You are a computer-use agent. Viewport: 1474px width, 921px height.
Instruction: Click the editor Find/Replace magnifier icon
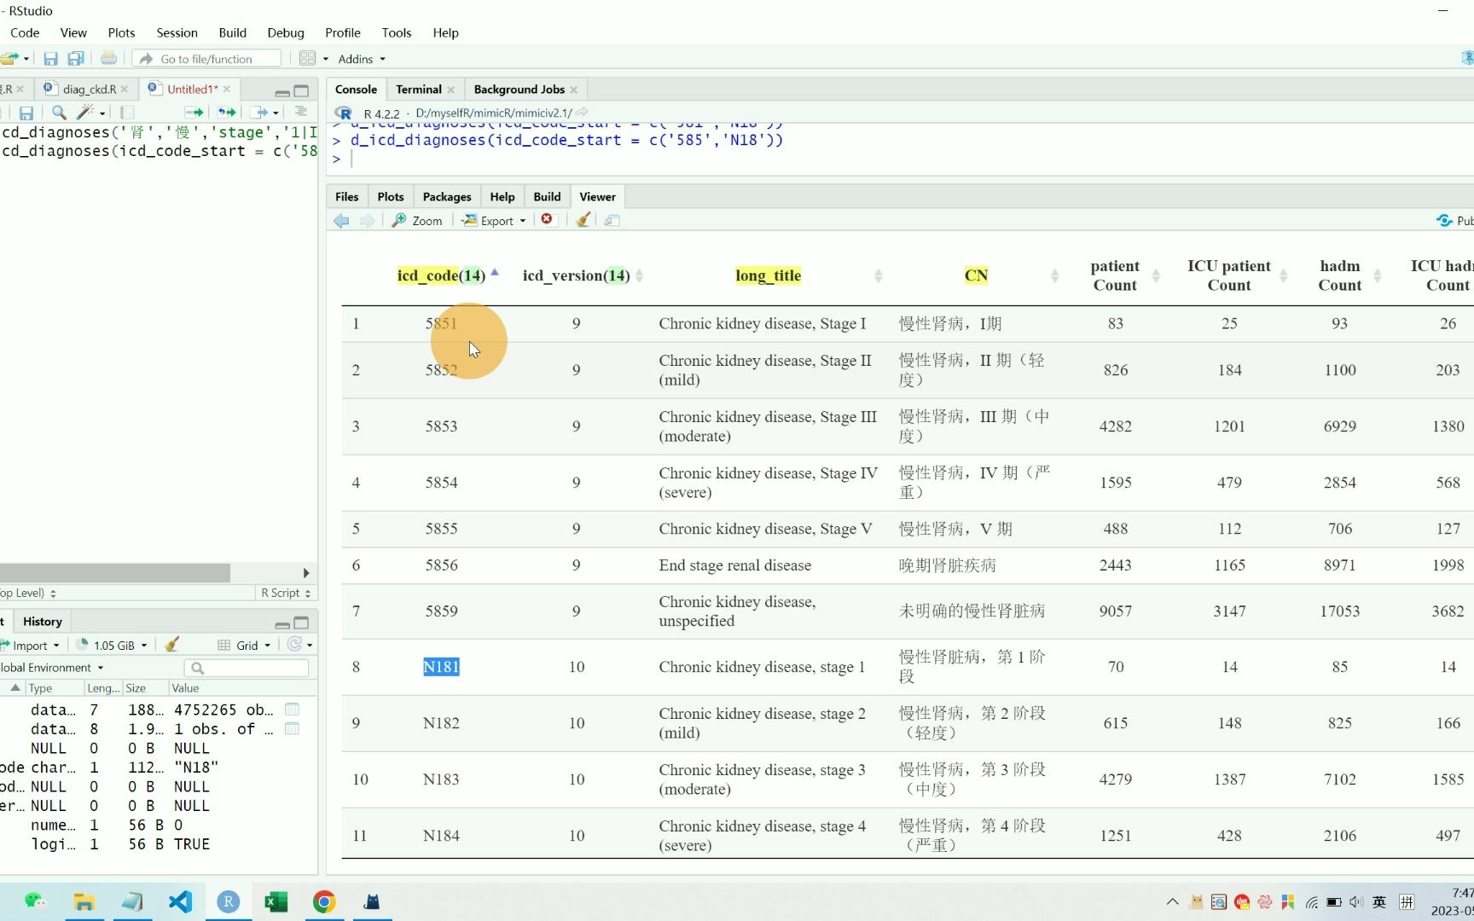pyautogui.click(x=59, y=113)
